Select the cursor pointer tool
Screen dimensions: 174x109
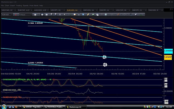[x=60, y=14]
